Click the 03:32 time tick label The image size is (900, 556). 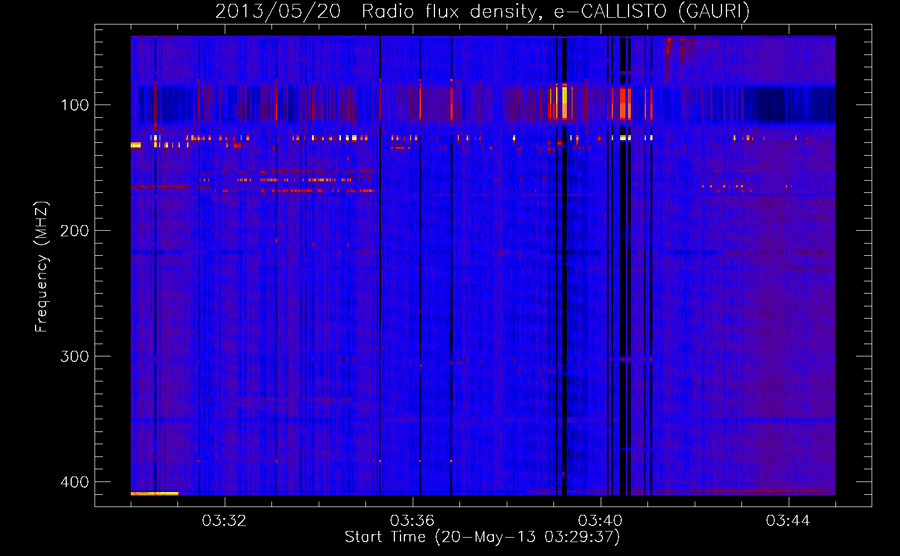click(224, 521)
